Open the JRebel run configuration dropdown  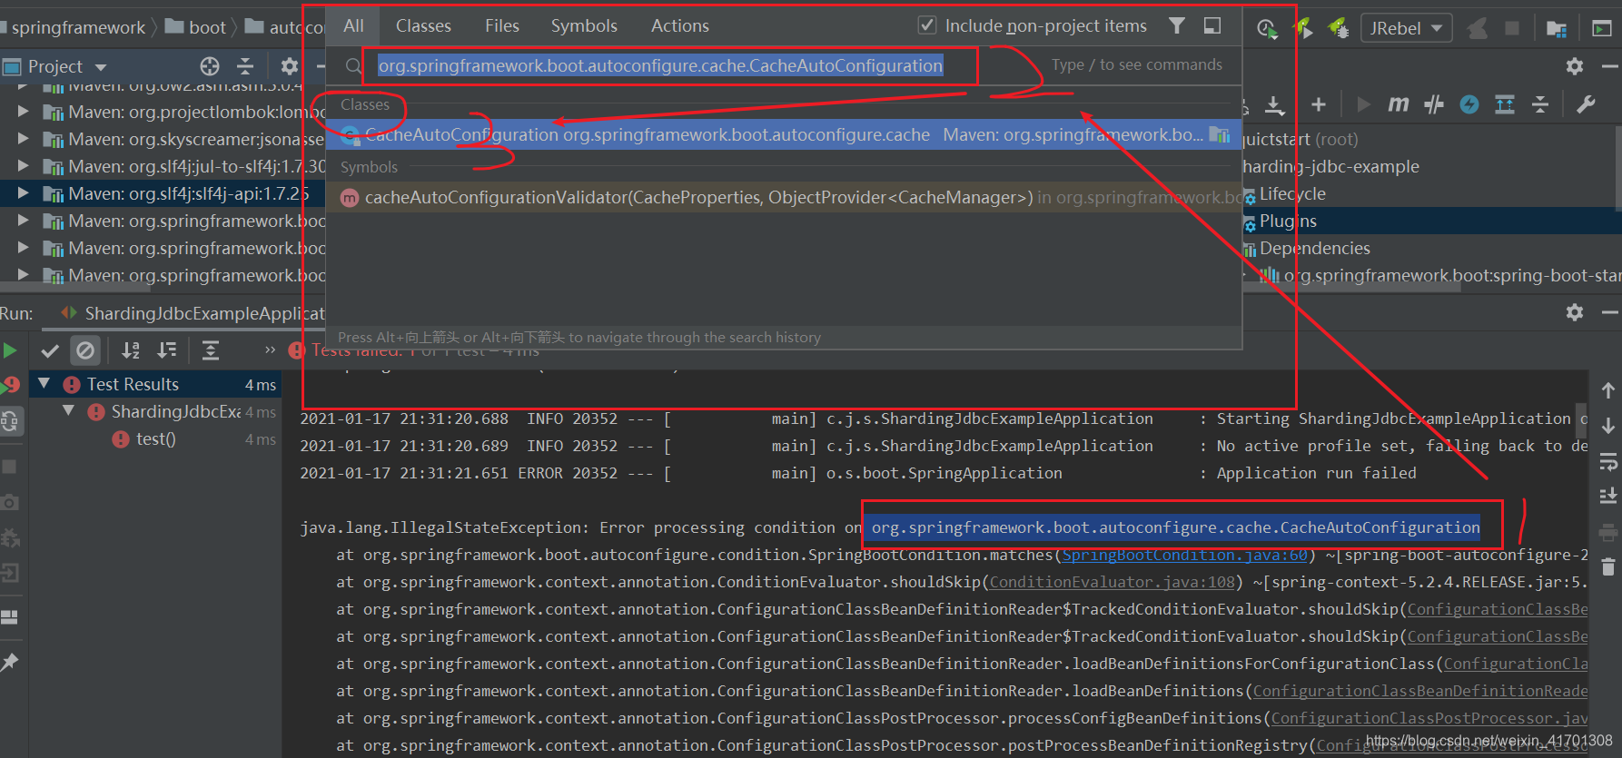[x=1406, y=28]
